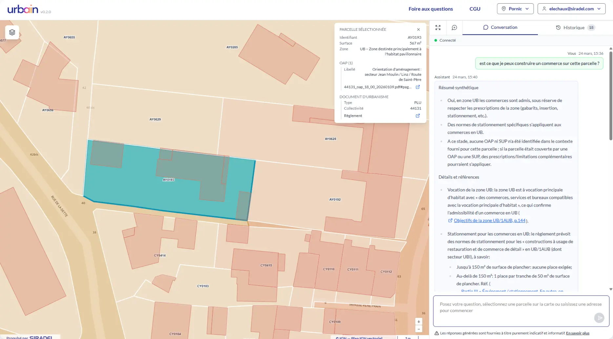The image size is (613, 339).
Task: Open the elechaux@siradel.com account menu
Action: 571,9
